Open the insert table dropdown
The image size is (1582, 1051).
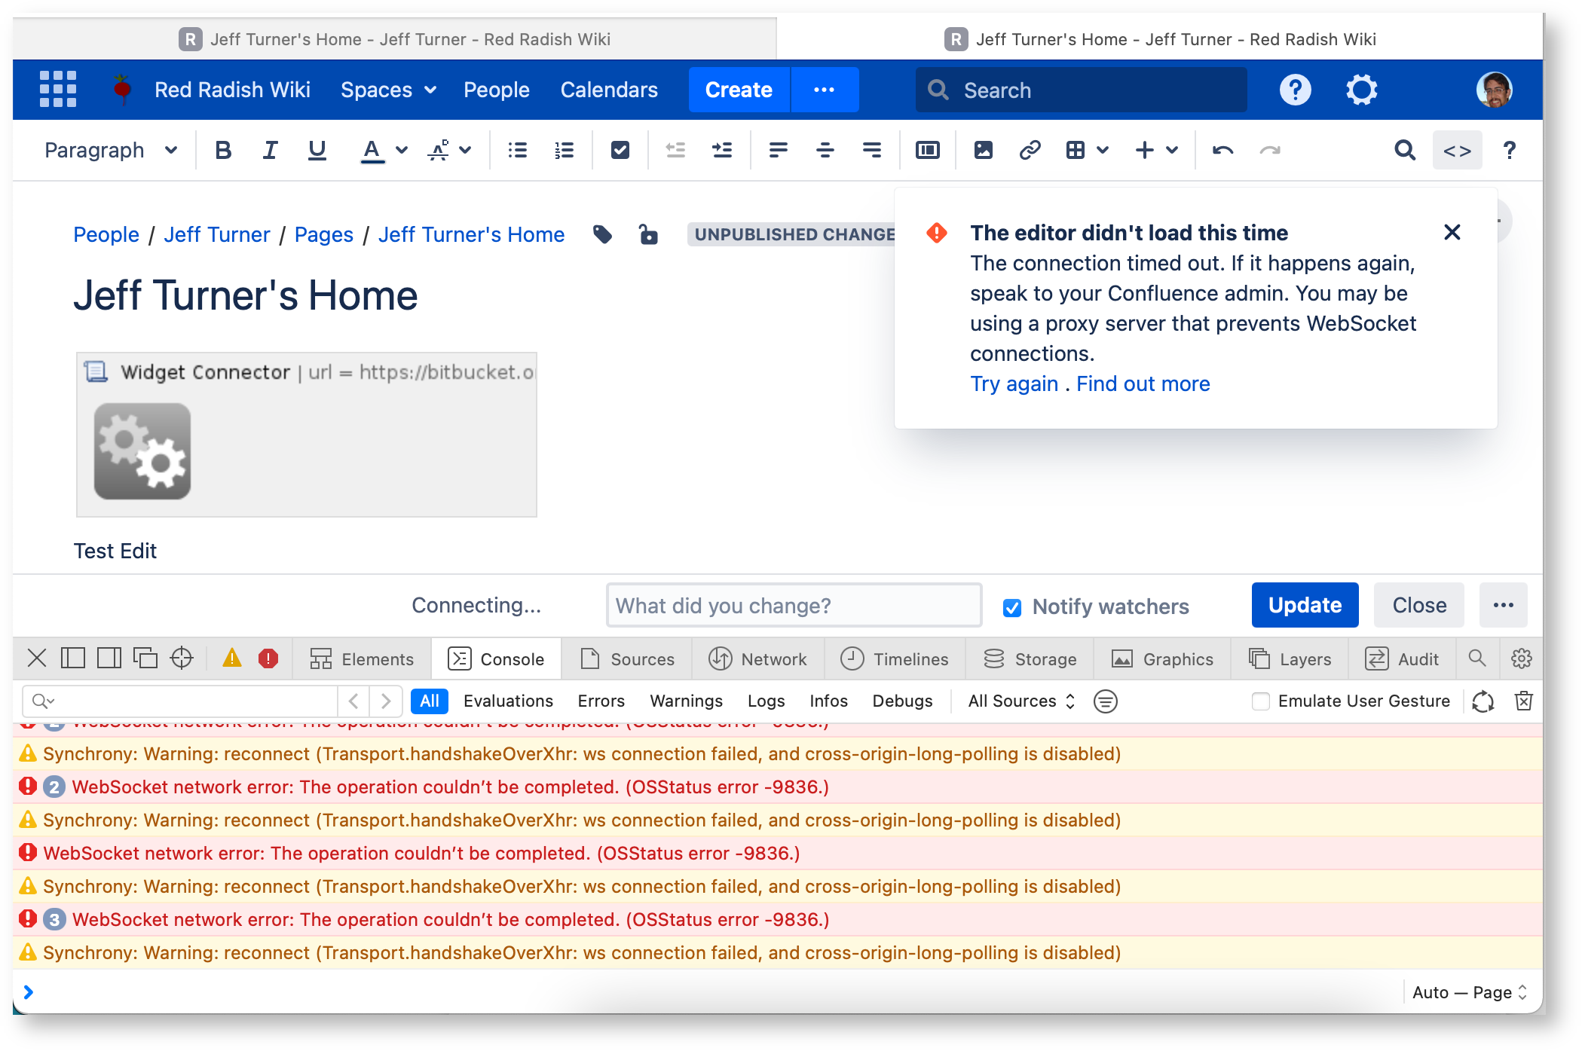1086,150
